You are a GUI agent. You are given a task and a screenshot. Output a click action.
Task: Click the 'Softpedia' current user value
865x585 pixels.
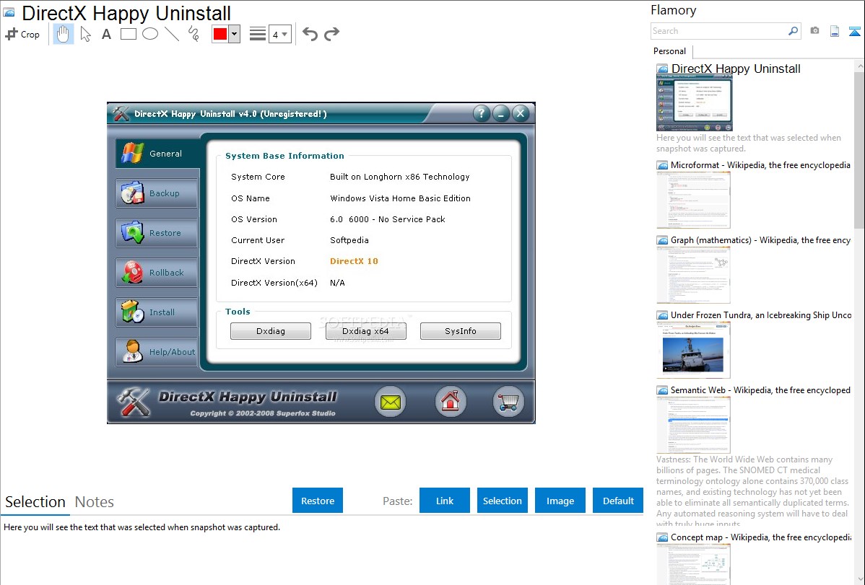point(349,240)
